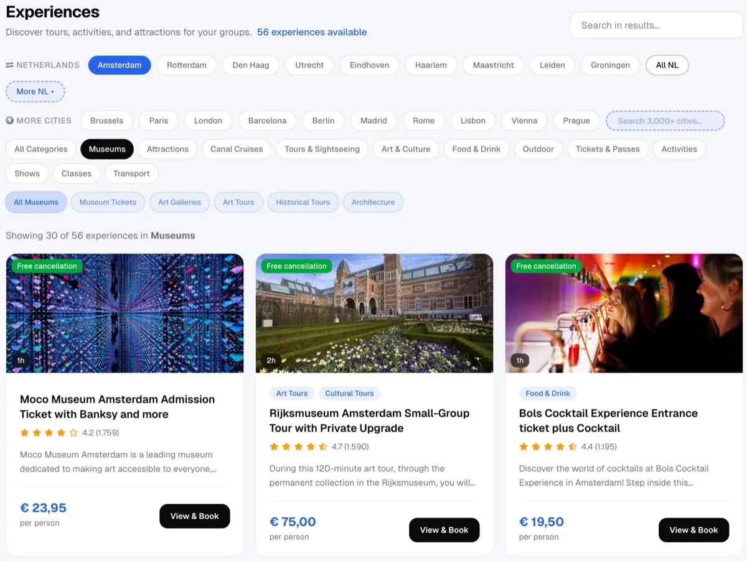Click the Search in results field

pyautogui.click(x=655, y=25)
